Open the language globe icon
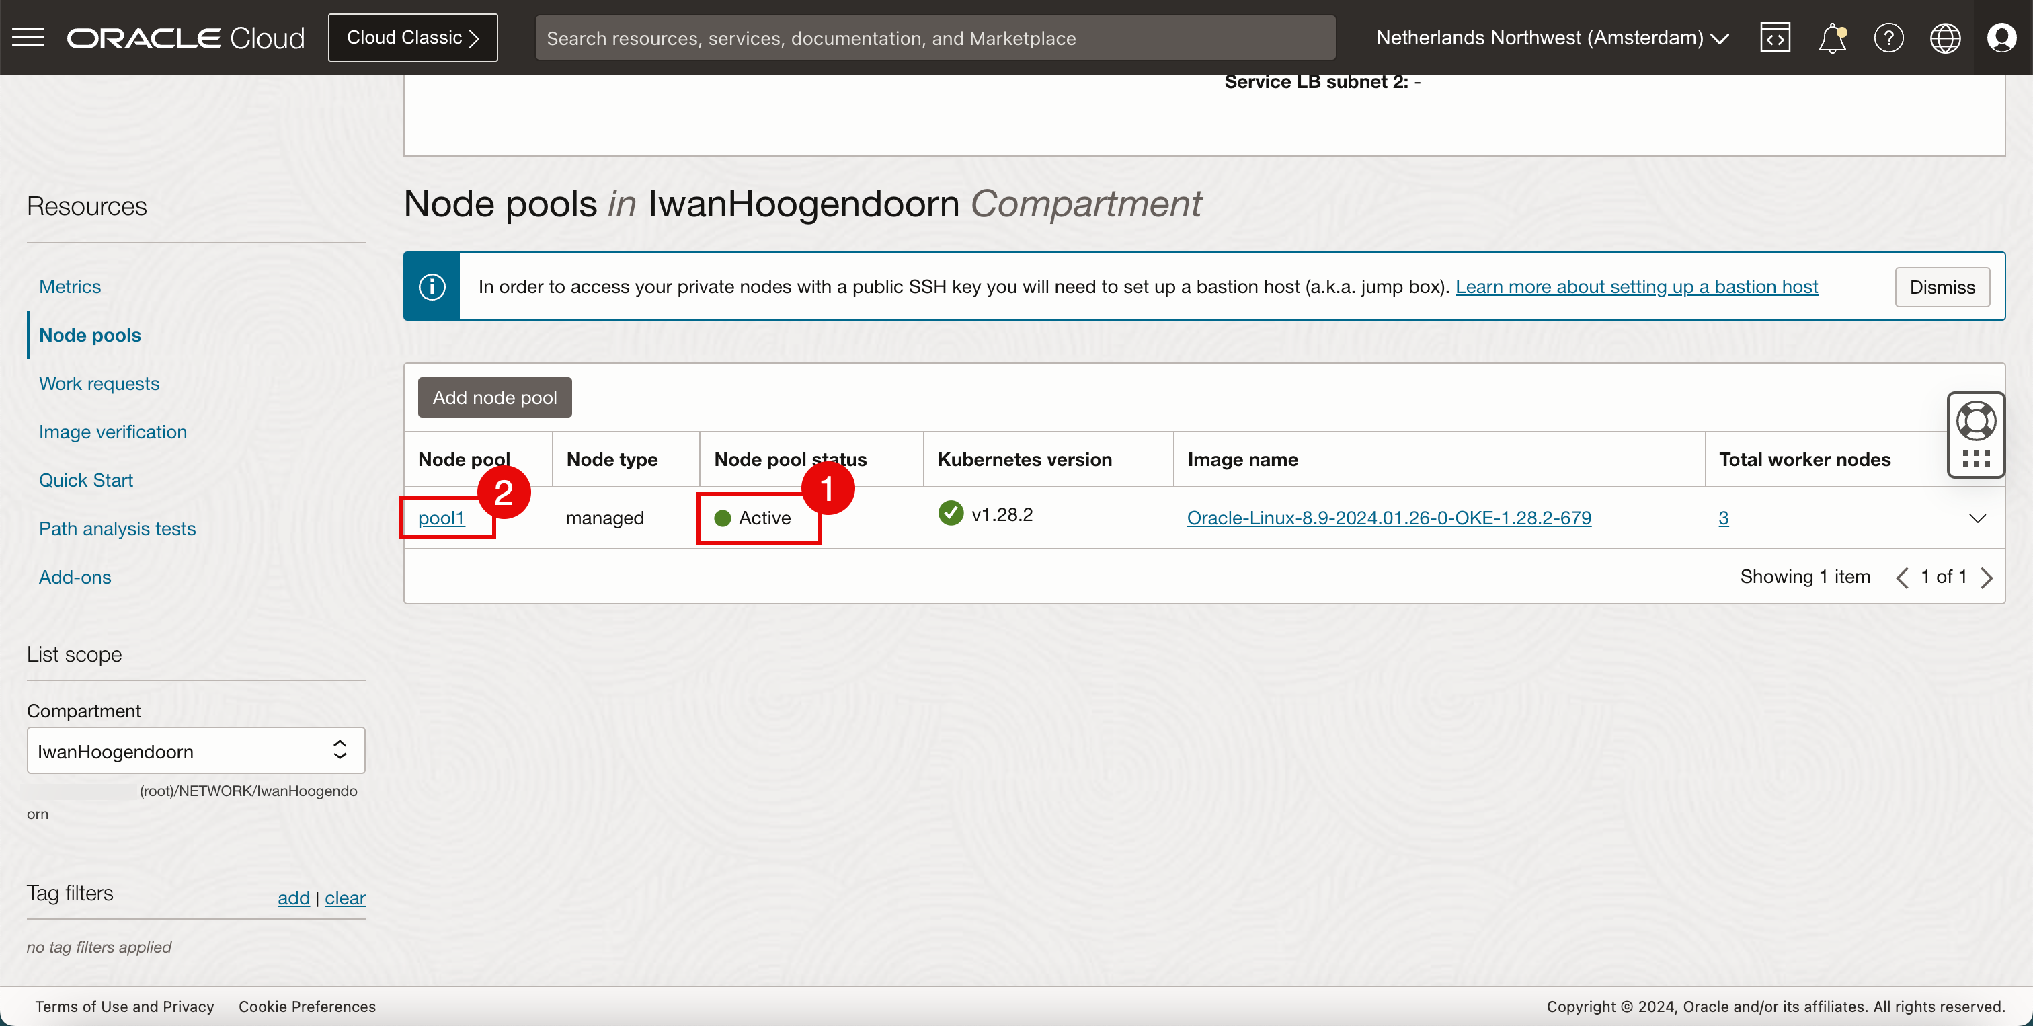Viewport: 2033px width, 1026px height. tap(1946, 37)
